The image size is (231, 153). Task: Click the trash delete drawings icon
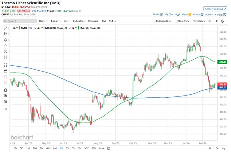tap(6, 90)
